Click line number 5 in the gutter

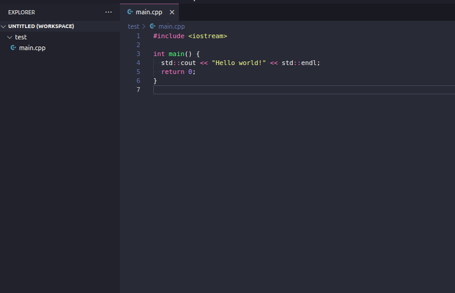(x=138, y=72)
